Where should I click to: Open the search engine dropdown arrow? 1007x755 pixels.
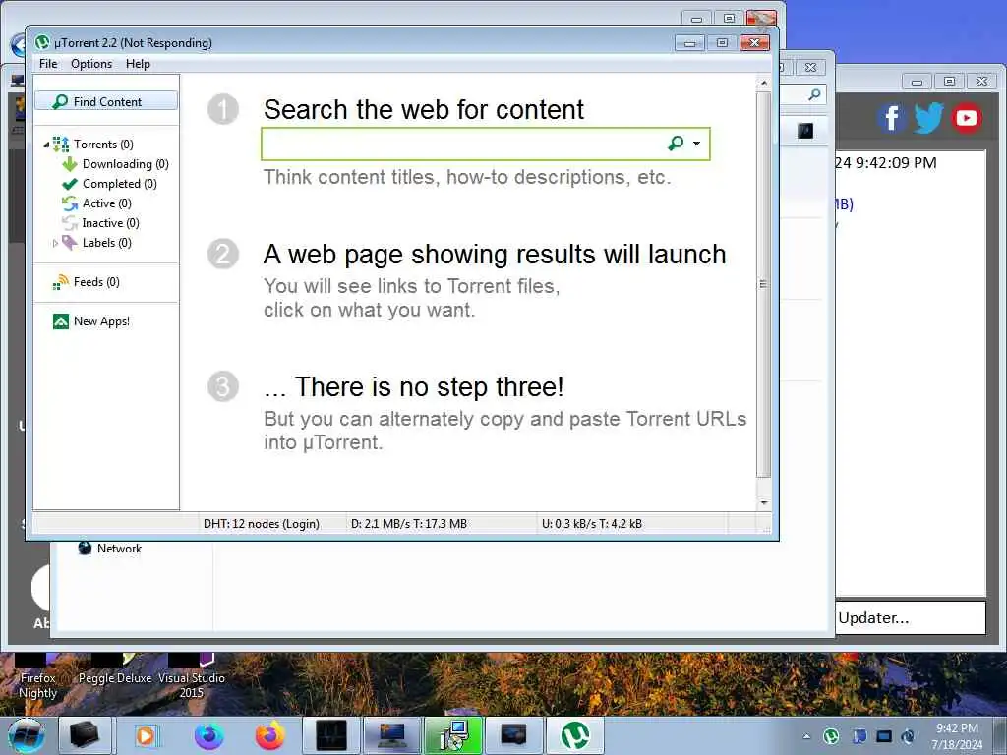point(697,144)
